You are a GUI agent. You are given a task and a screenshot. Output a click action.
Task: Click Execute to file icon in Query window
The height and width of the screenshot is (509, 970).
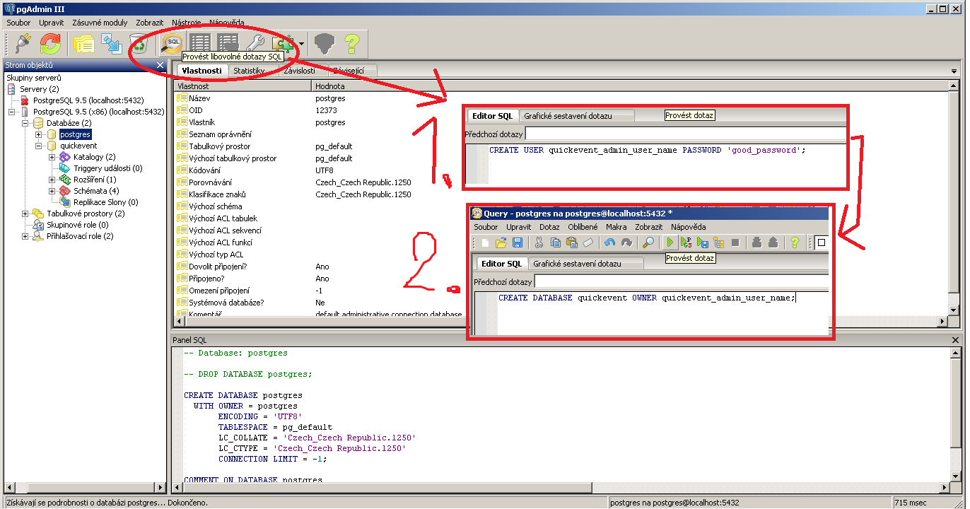tap(703, 242)
